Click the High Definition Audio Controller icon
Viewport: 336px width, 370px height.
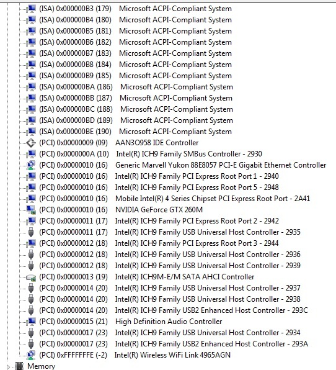click(31, 322)
